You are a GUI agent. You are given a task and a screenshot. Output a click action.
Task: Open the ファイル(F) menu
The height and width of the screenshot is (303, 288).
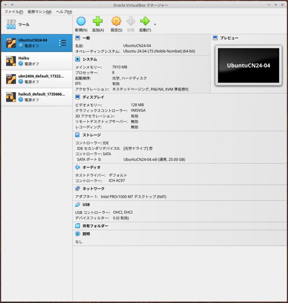[14, 12]
